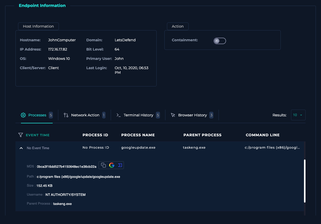Click the Network Action branch icon

[x=66, y=115]
